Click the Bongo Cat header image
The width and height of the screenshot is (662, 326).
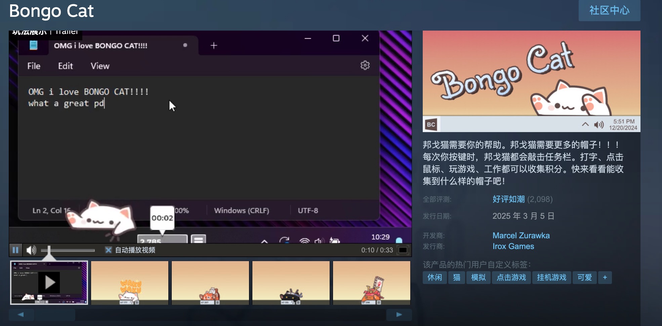click(x=531, y=81)
